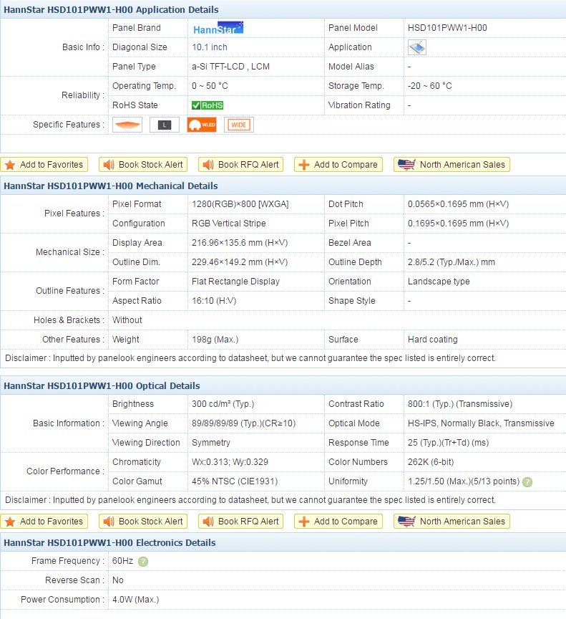
Task: Click outline depth 2.8/5.2 (Typ./Max.) mm
Action: click(452, 262)
